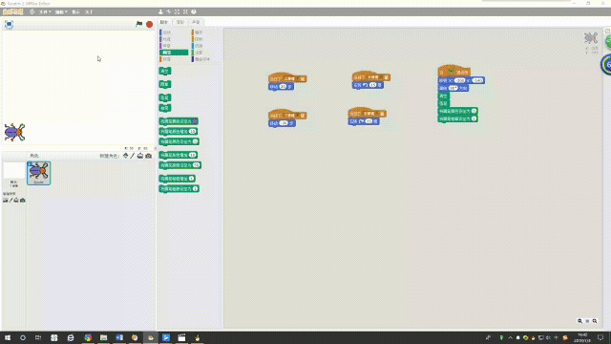Open the Edit menu dropdown in menu bar
This screenshot has width=611, height=344.
[61, 12]
